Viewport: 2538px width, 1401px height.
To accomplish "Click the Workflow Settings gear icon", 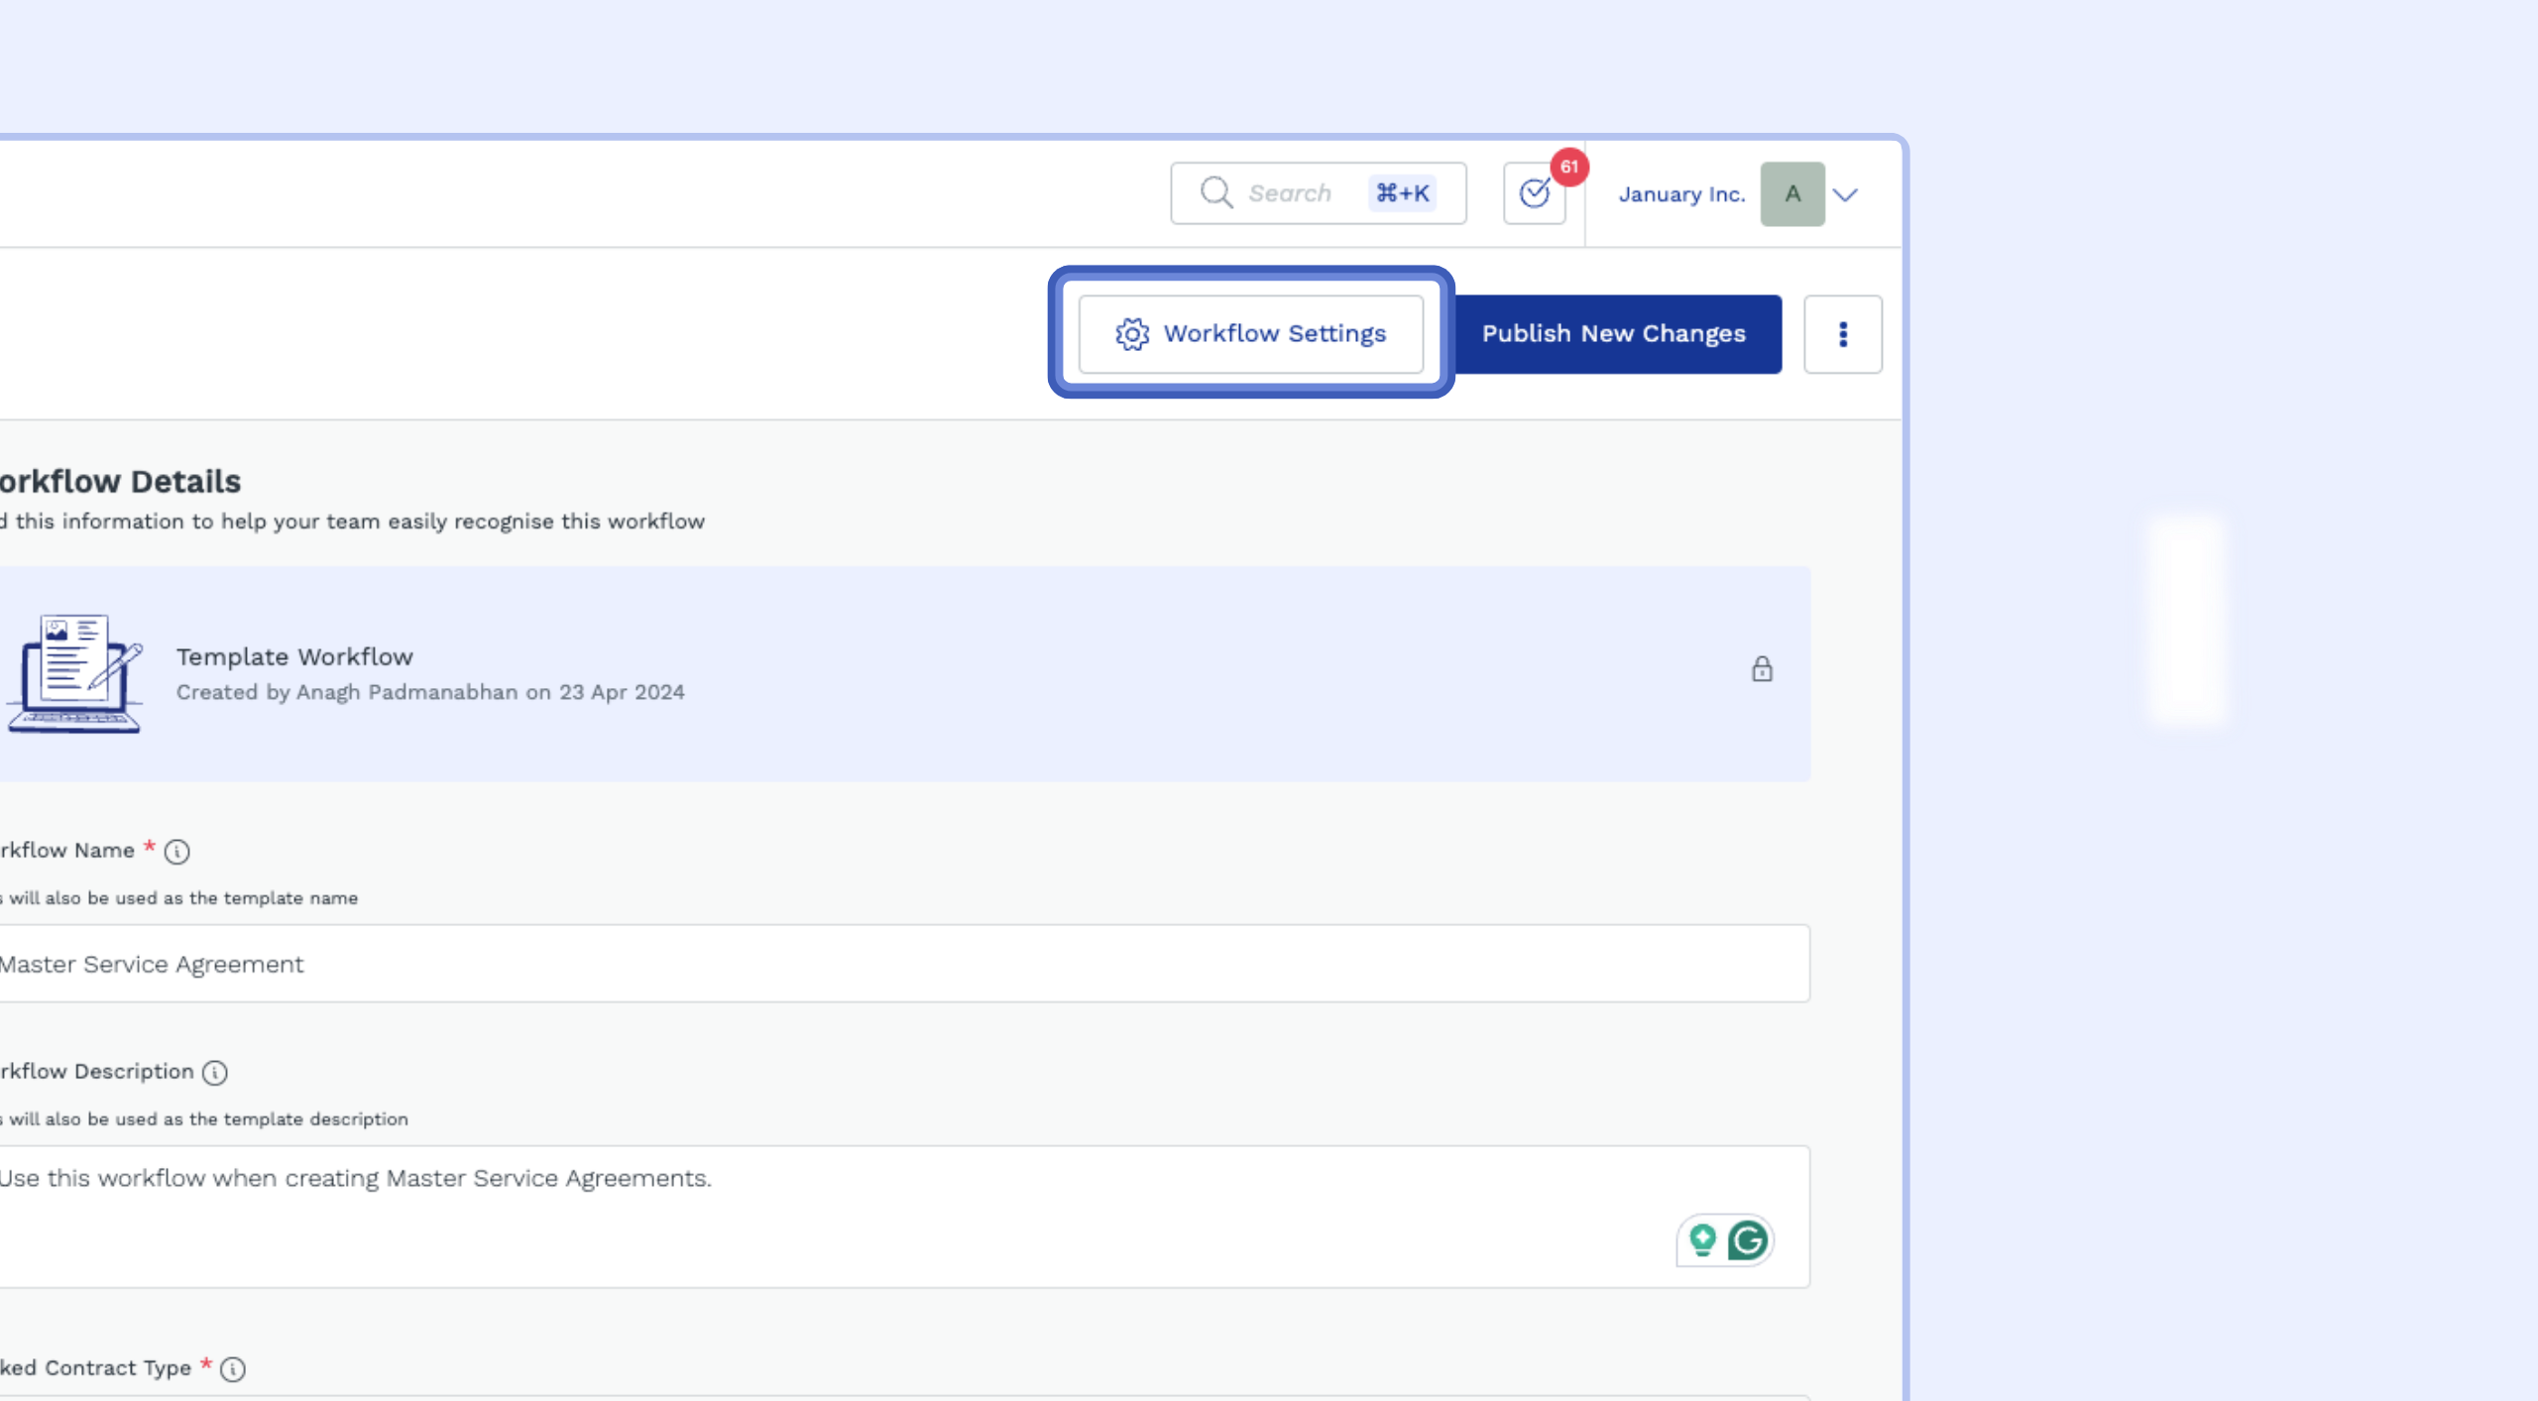I will pos(1131,334).
